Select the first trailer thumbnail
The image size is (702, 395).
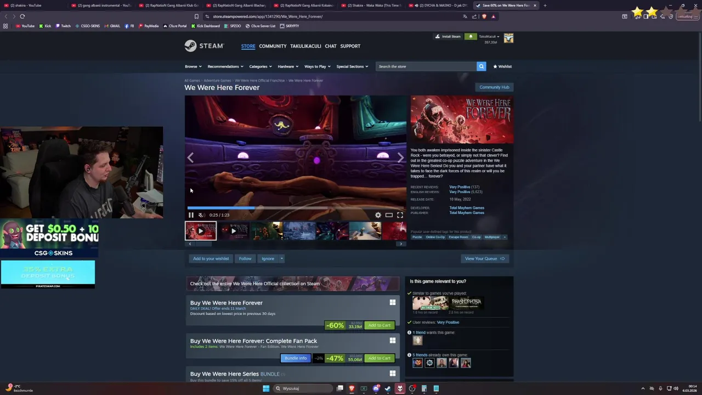coord(201,231)
